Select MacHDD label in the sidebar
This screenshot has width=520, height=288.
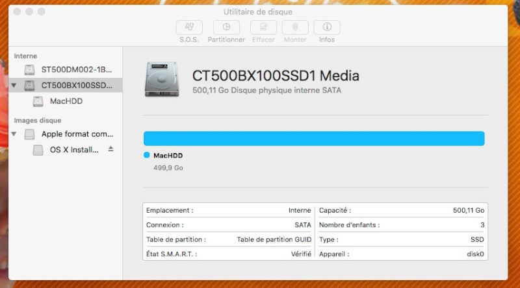pyautogui.click(x=66, y=101)
